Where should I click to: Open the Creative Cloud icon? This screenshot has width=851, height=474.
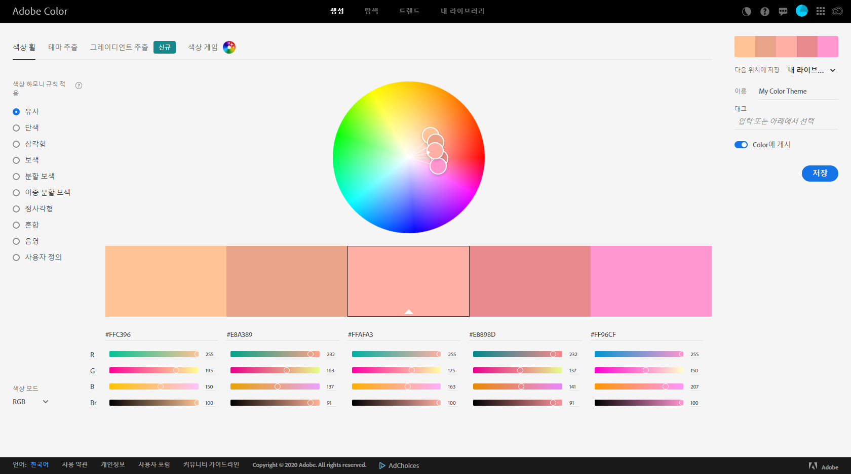(837, 11)
